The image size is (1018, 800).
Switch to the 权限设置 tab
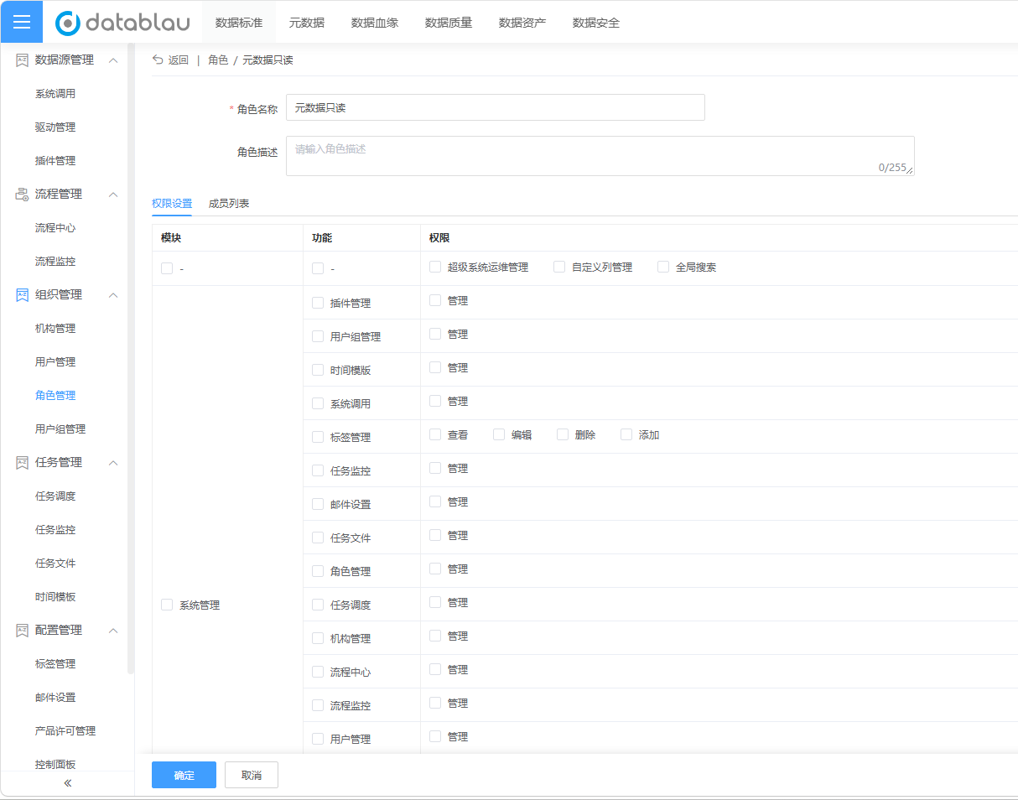coord(172,203)
